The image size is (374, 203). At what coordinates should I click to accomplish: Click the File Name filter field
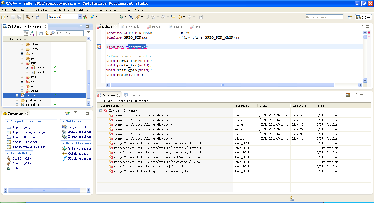70,33
